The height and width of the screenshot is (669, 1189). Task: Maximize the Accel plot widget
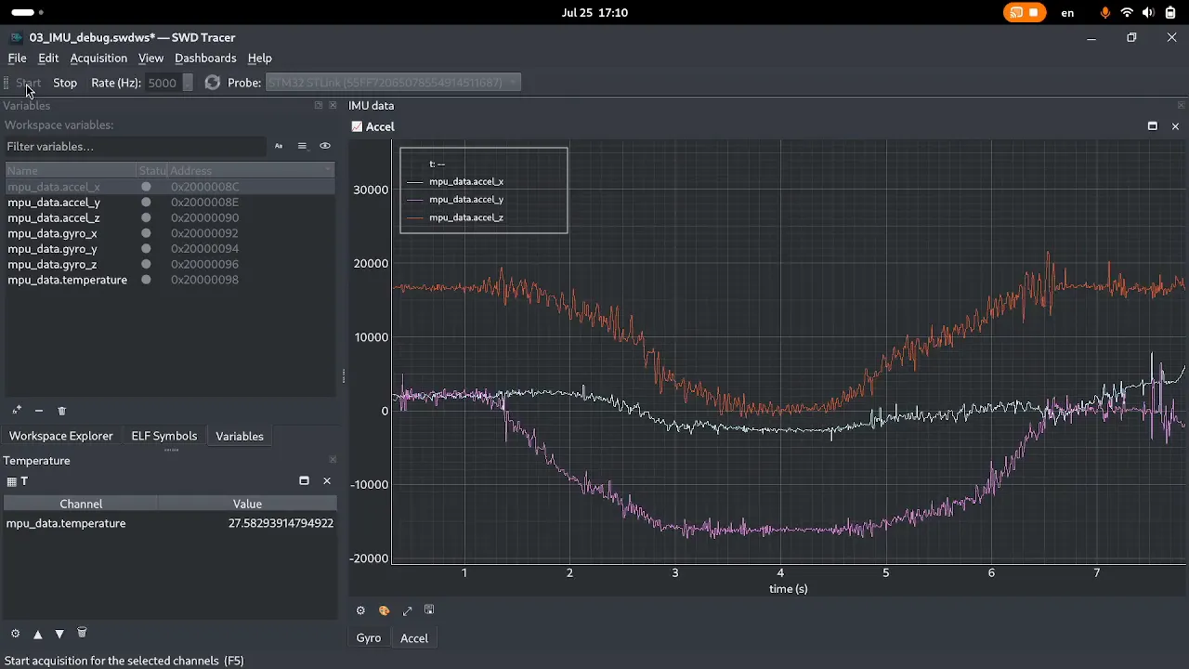1153,126
